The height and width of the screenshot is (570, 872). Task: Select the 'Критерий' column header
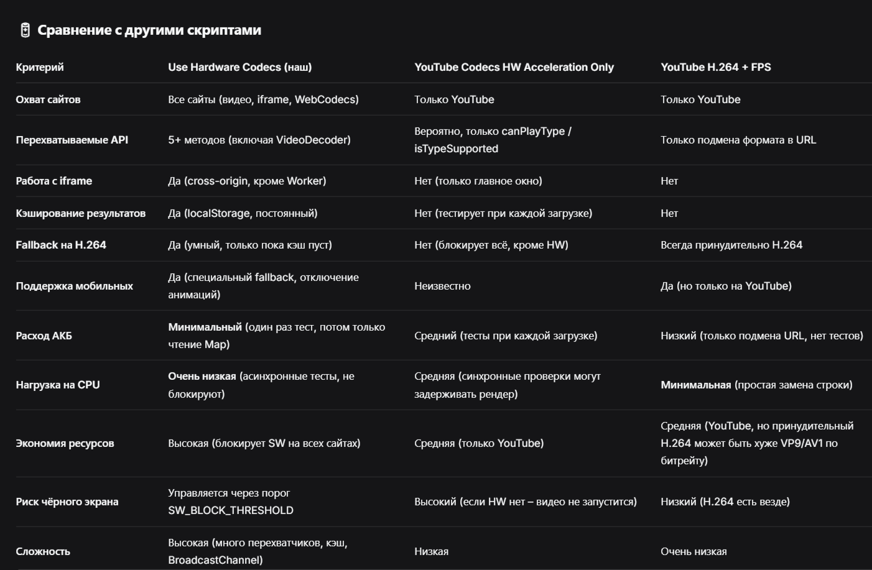click(x=40, y=67)
